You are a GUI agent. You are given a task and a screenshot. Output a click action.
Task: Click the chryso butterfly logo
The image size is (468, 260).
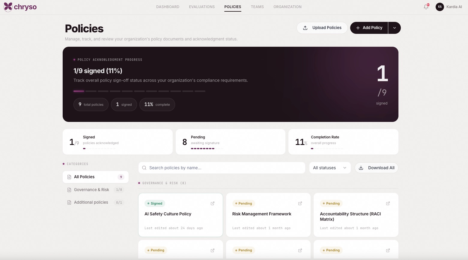click(x=8, y=7)
